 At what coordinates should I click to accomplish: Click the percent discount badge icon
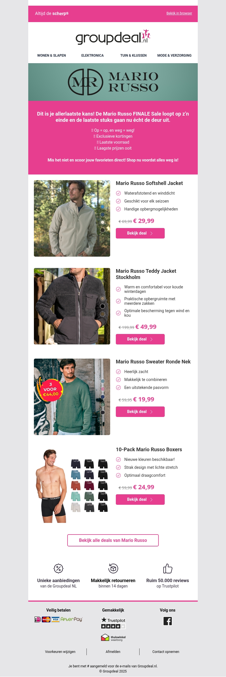click(x=58, y=568)
